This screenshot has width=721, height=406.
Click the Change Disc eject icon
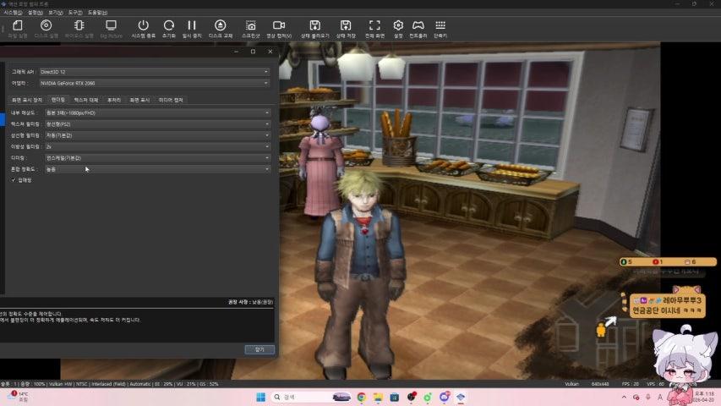220,26
